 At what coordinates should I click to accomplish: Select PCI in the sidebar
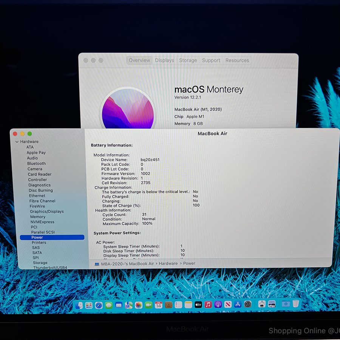click(34, 227)
